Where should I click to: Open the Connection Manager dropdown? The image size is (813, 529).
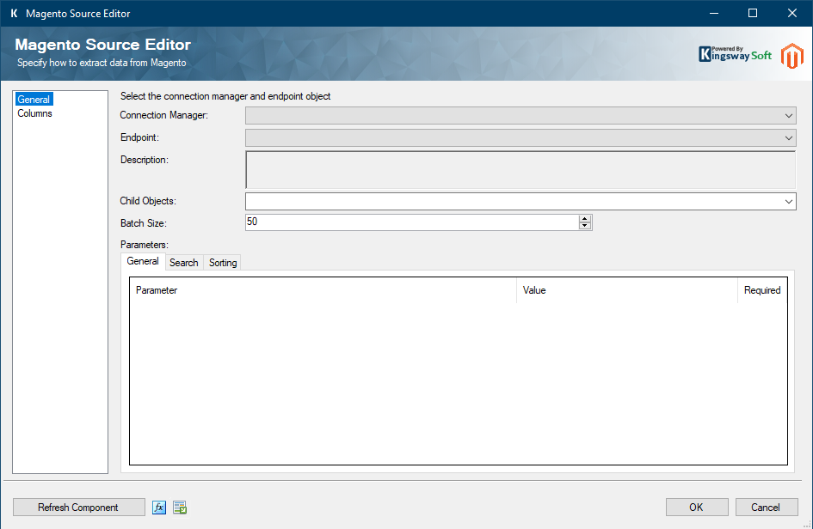[x=520, y=115]
